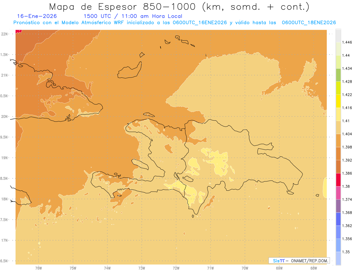The width and height of the screenshot is (352, 272).
Task: Select the longitude label '68W'
Action: click(x=314, y=268)
